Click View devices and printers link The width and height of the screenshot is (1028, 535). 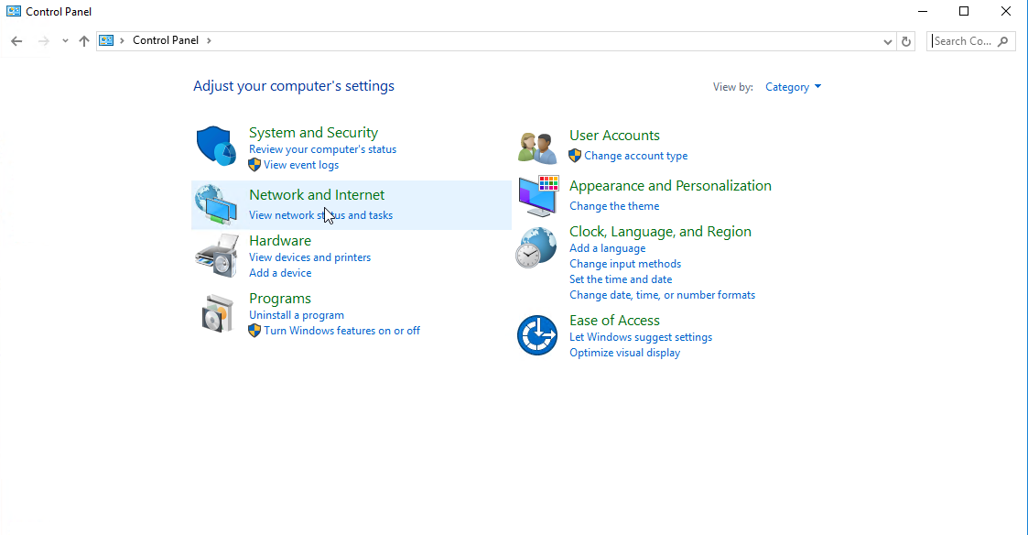[x=309, y=257]
